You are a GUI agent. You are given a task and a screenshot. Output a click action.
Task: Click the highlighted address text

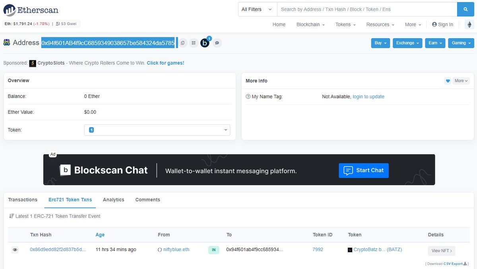click(x=108, y=43)
